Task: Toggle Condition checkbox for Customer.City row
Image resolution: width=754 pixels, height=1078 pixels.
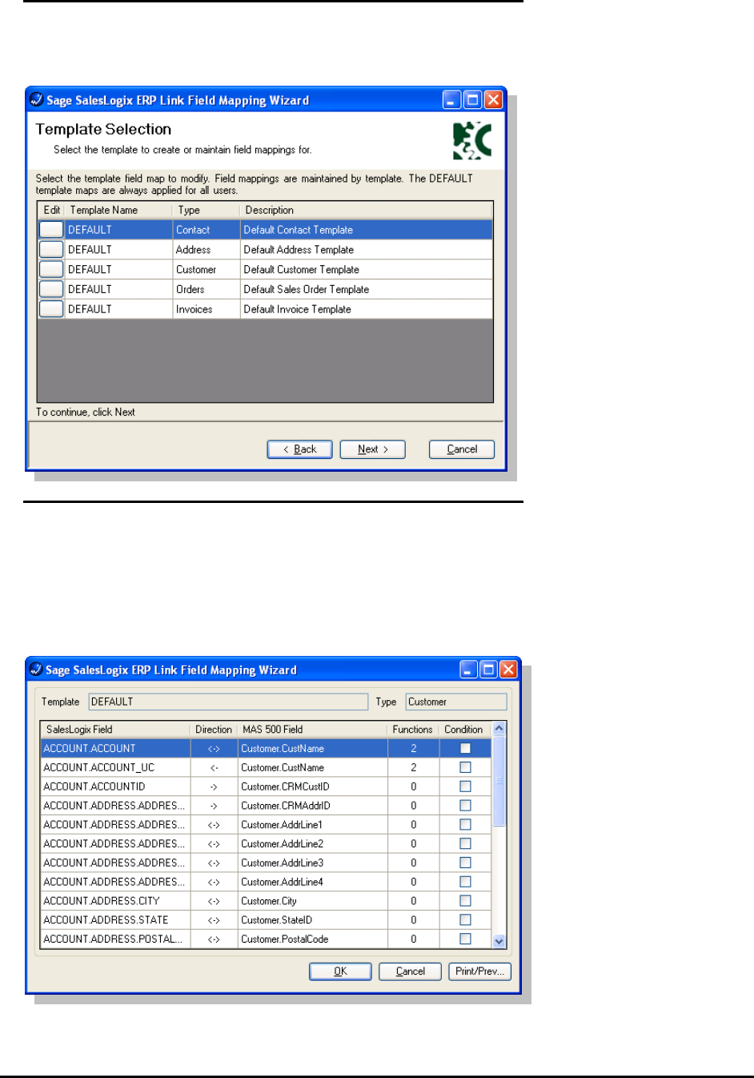Action: 465,901
